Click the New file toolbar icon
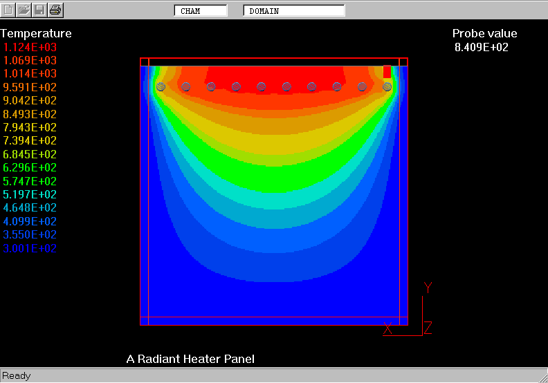This screenshot has height=383, width=548. point(9,10)
